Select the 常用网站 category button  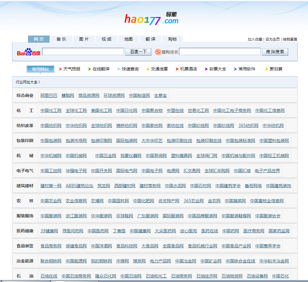click(x=41, y=69)
